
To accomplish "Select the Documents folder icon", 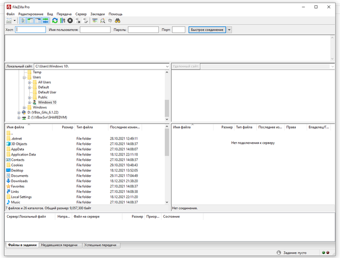I will click(8, 176).
